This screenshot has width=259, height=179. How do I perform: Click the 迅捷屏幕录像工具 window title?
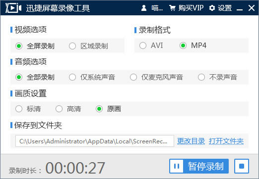[58, 8]
